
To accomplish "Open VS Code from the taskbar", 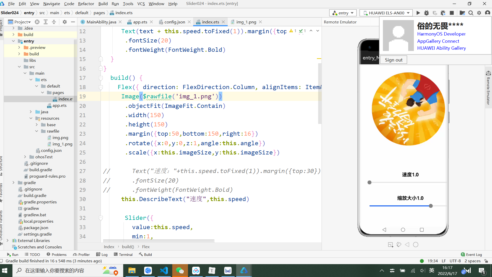I will 164,271.
